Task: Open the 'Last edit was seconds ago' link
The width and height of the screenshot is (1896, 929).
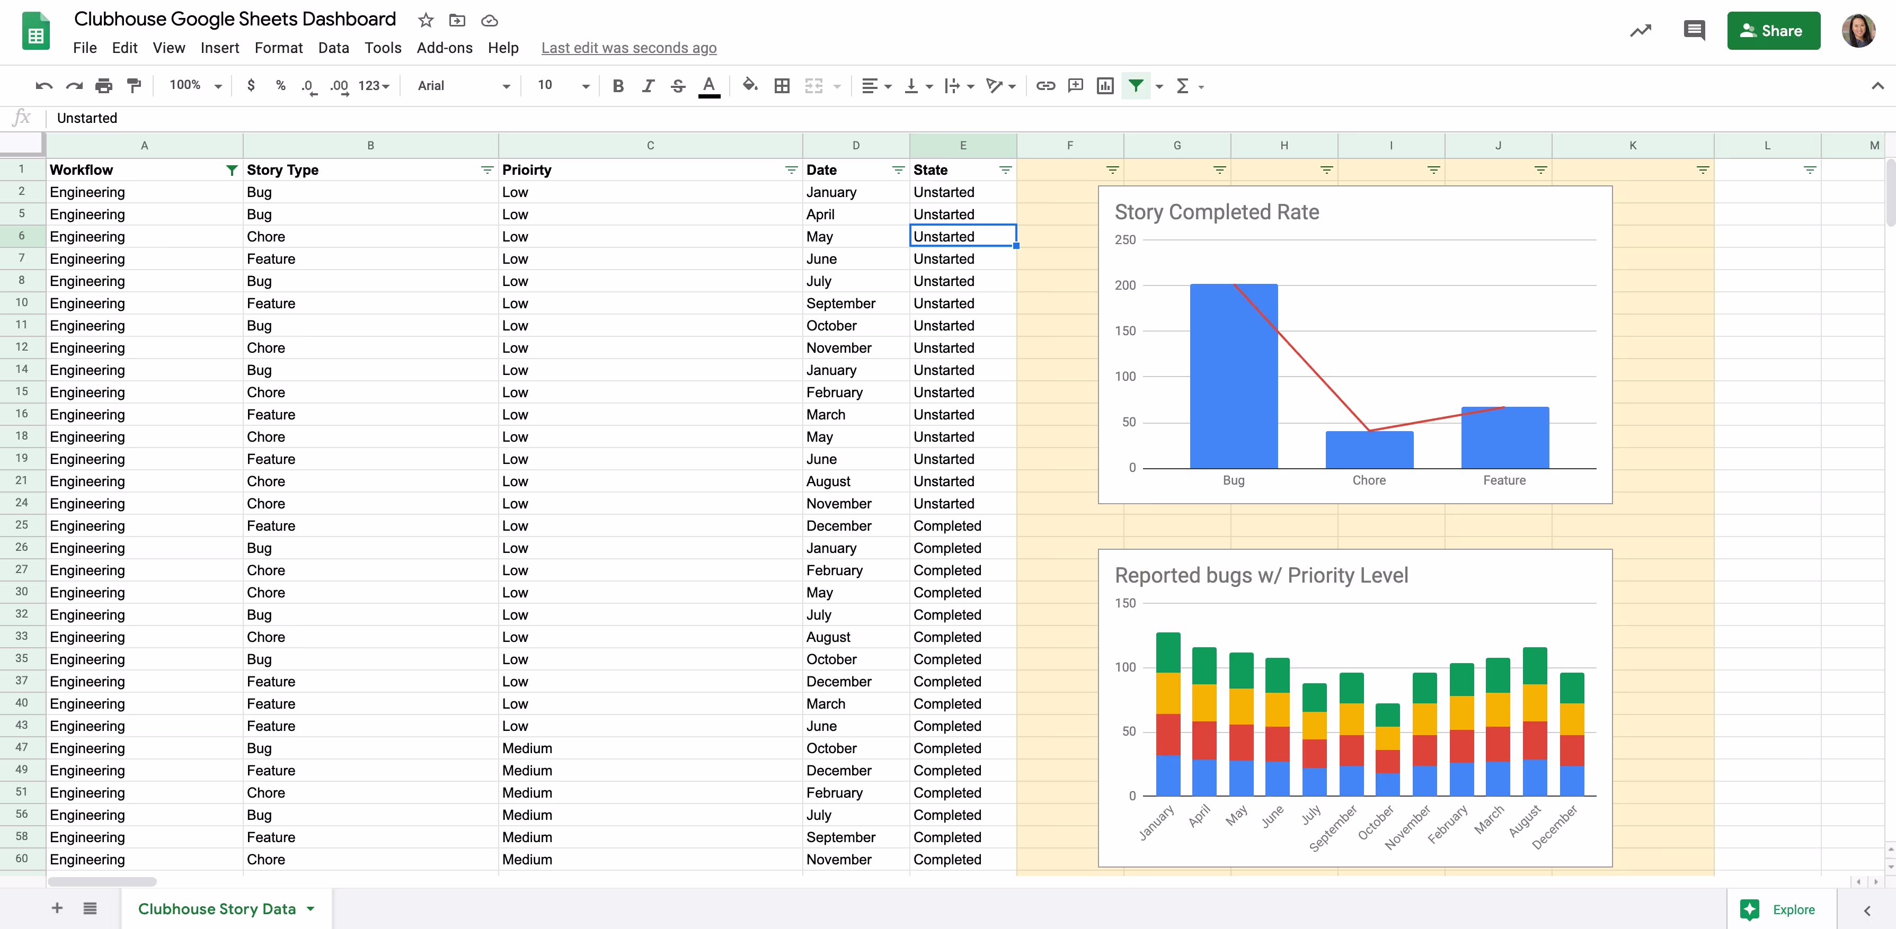Action: pos(628,48)
